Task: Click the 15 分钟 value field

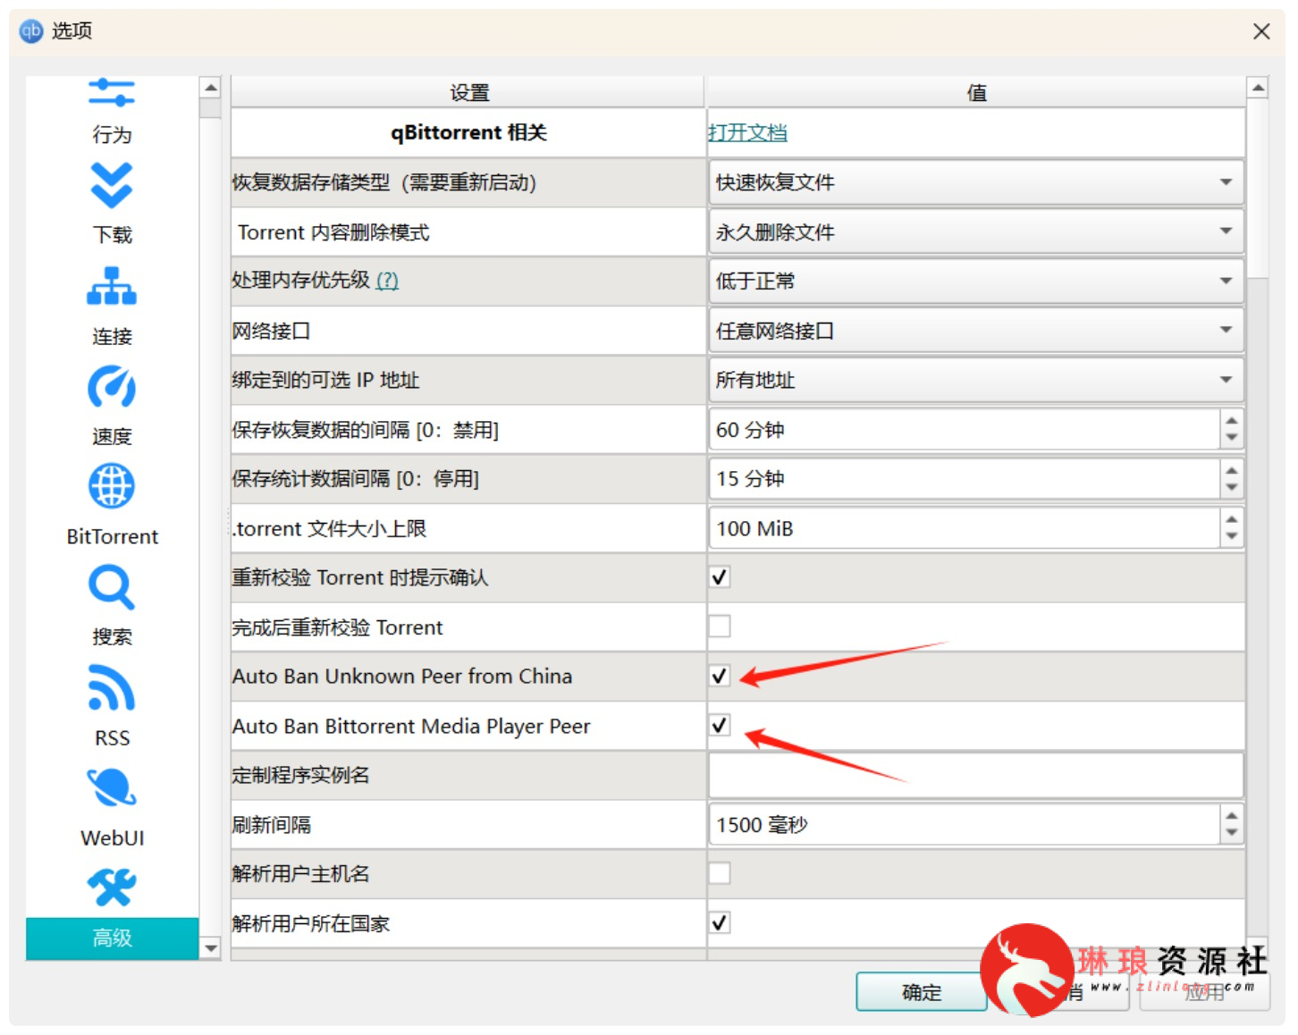Action: point(965,479)
